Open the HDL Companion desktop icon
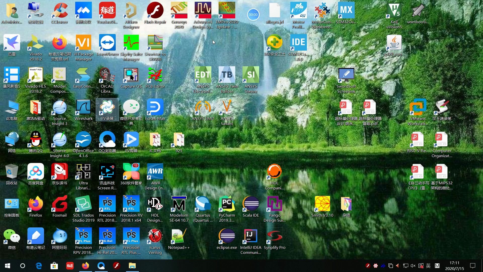Viewport: 483px width, 272px height. click(x=274, y=177)
